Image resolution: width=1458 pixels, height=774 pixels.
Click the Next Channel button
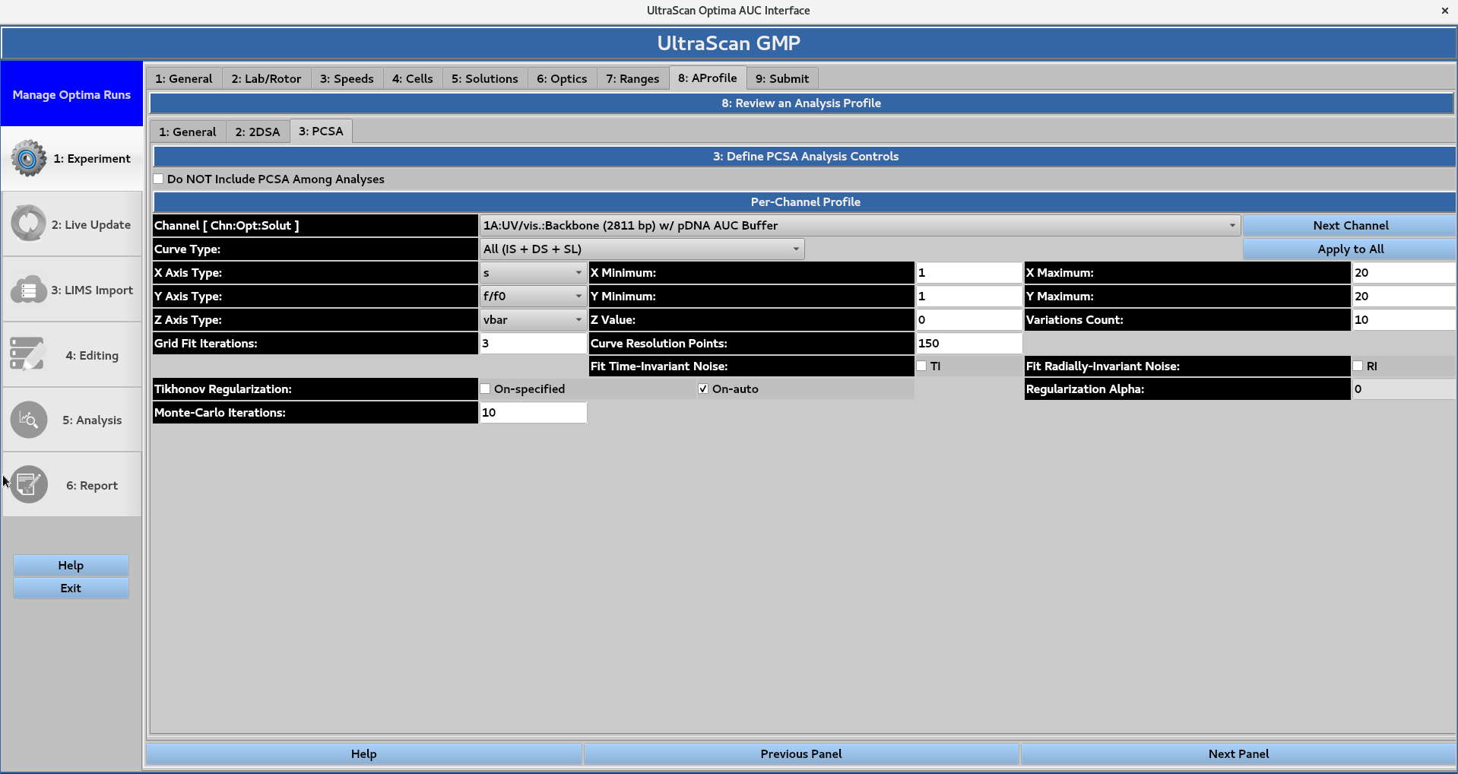1349,225
